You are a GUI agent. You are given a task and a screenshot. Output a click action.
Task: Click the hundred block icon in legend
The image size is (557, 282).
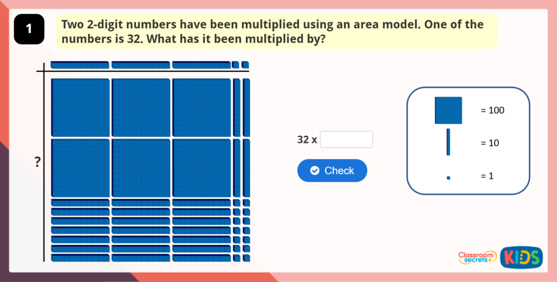pos(448,110)
